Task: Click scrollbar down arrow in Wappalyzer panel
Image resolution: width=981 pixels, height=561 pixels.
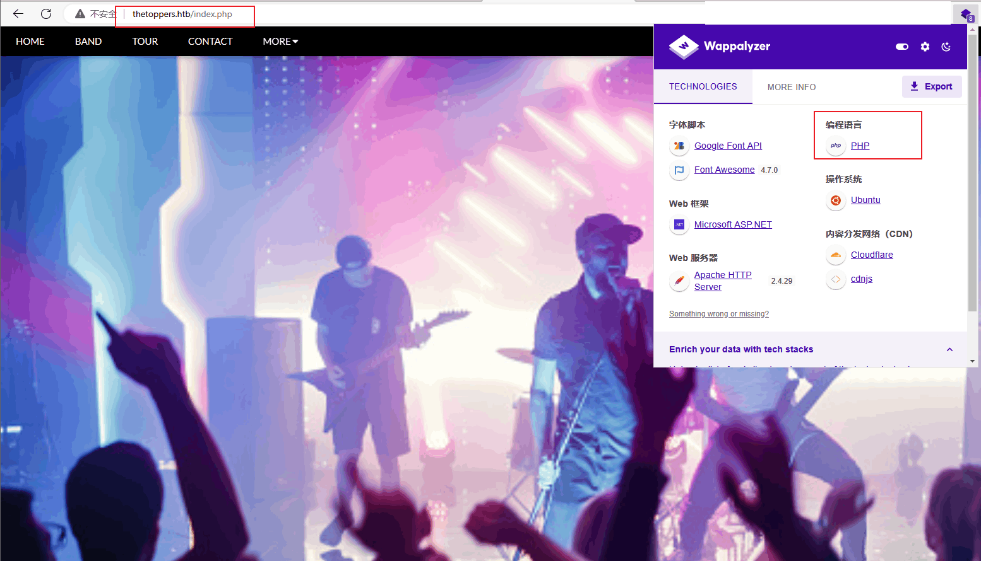Action: click(972, 361)
